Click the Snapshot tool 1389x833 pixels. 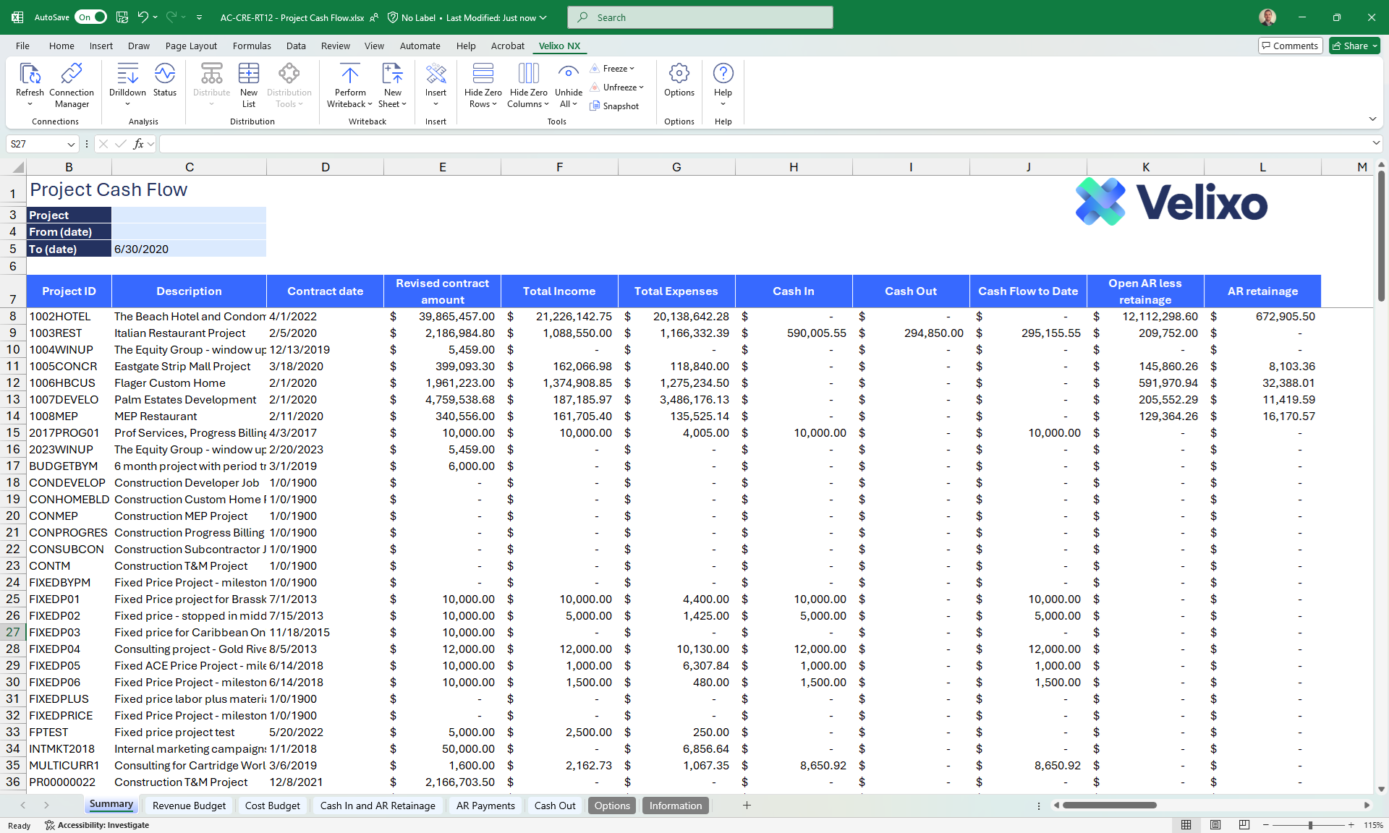point(614,106)
